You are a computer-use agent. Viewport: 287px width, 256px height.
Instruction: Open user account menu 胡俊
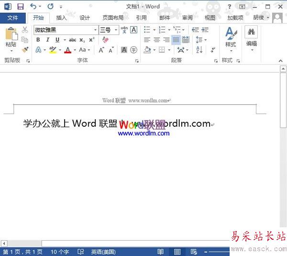pos(261,18)
